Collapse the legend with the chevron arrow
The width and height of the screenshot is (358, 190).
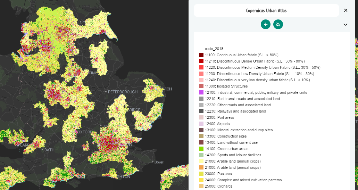pyautogui.click(x=345, y=24)
